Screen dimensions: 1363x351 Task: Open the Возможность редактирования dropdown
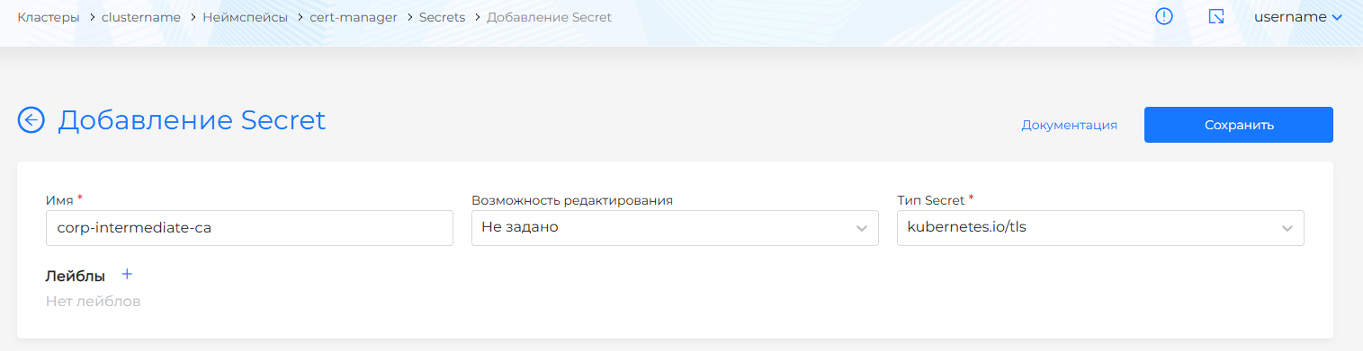pyautogui.click(x=675, y=228)
